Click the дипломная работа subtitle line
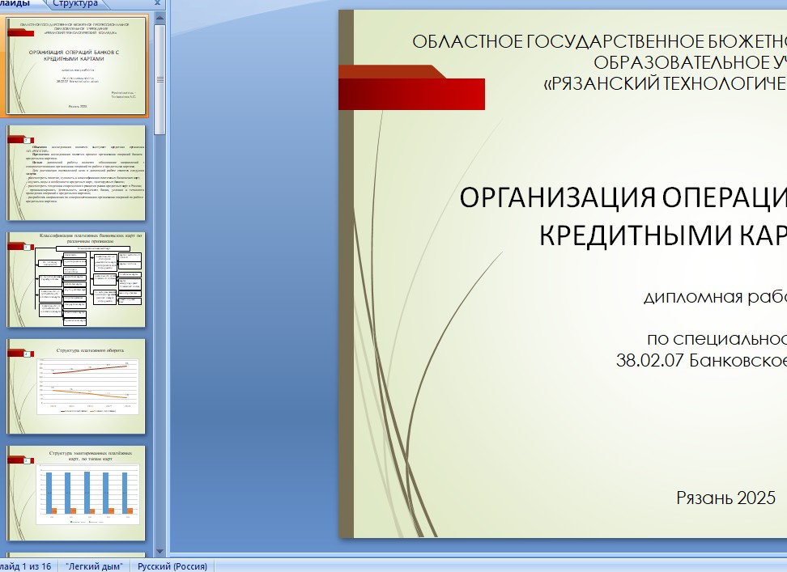The width and height of the screenshot is (787, 572). (715, 297)
